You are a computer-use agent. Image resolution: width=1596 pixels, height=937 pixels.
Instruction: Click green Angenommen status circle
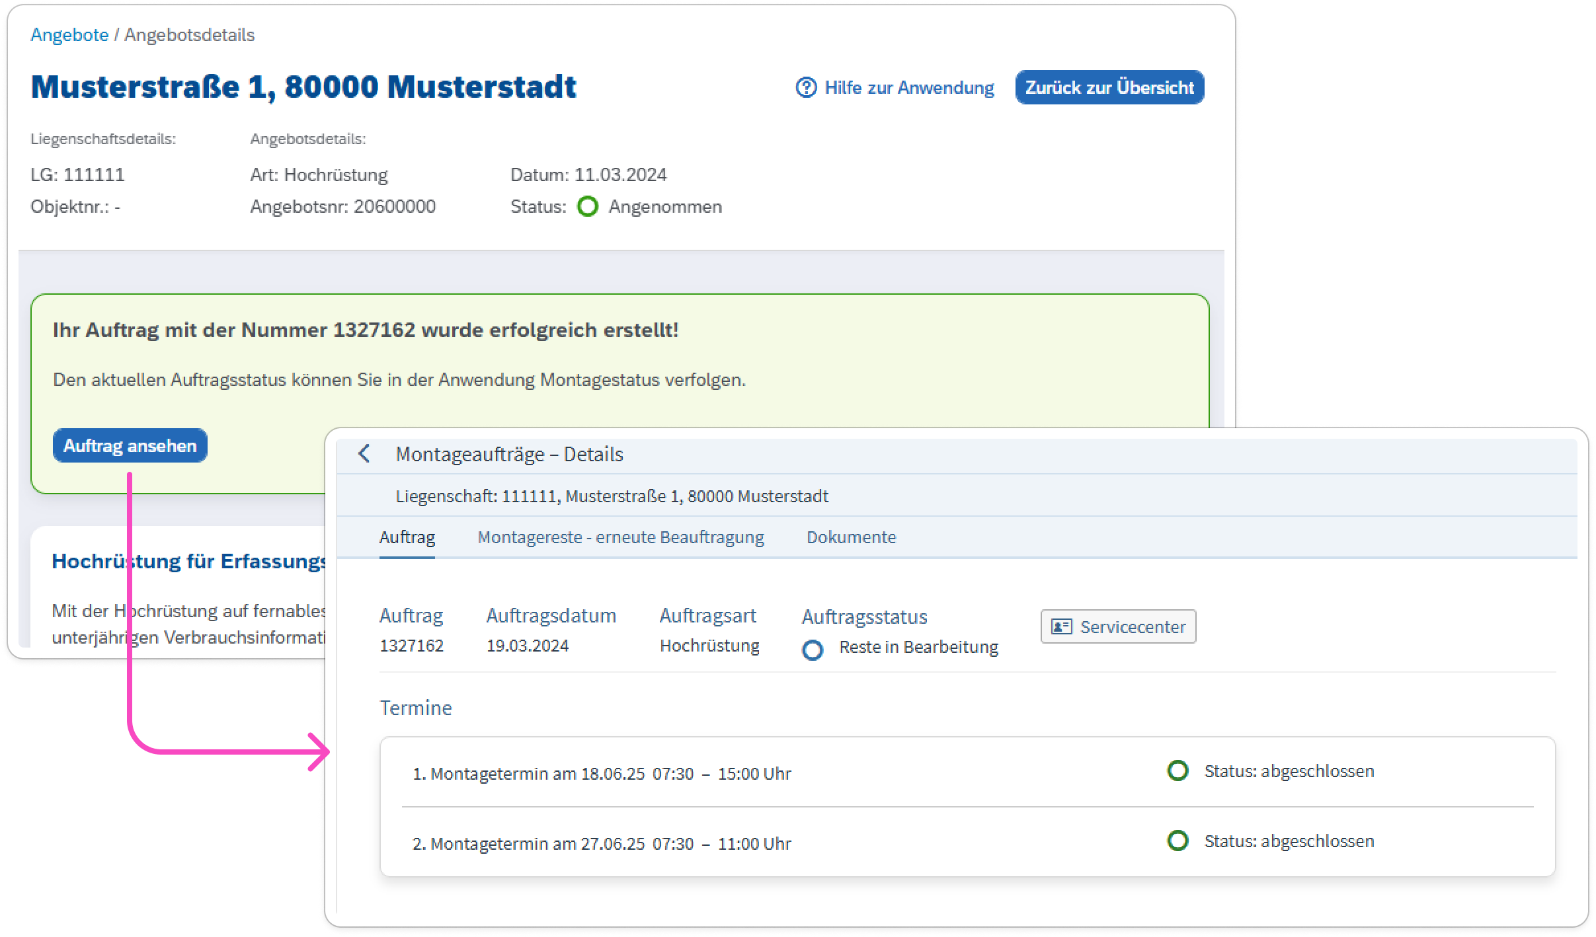(x=587, y=207)
